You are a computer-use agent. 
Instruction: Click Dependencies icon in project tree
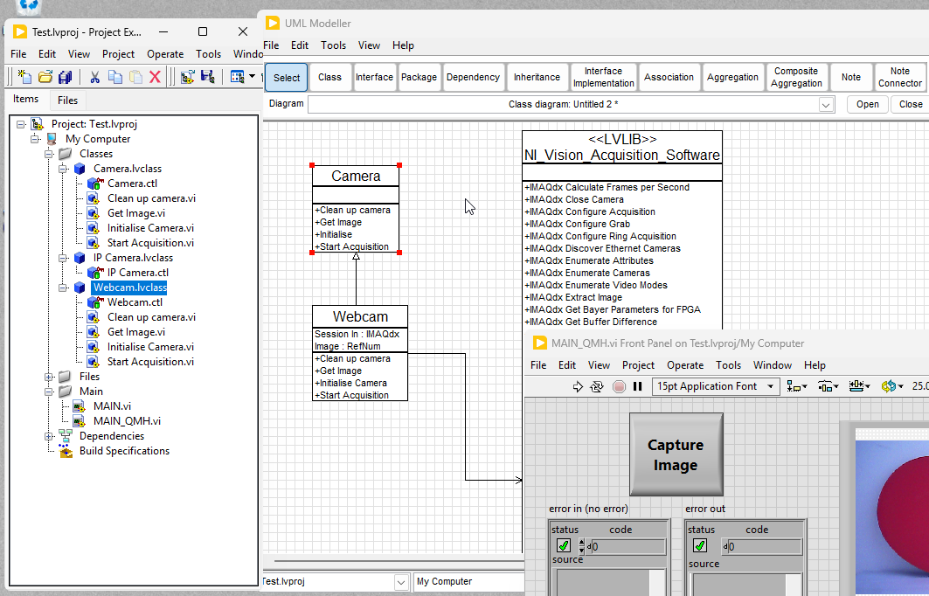[66, 436]
